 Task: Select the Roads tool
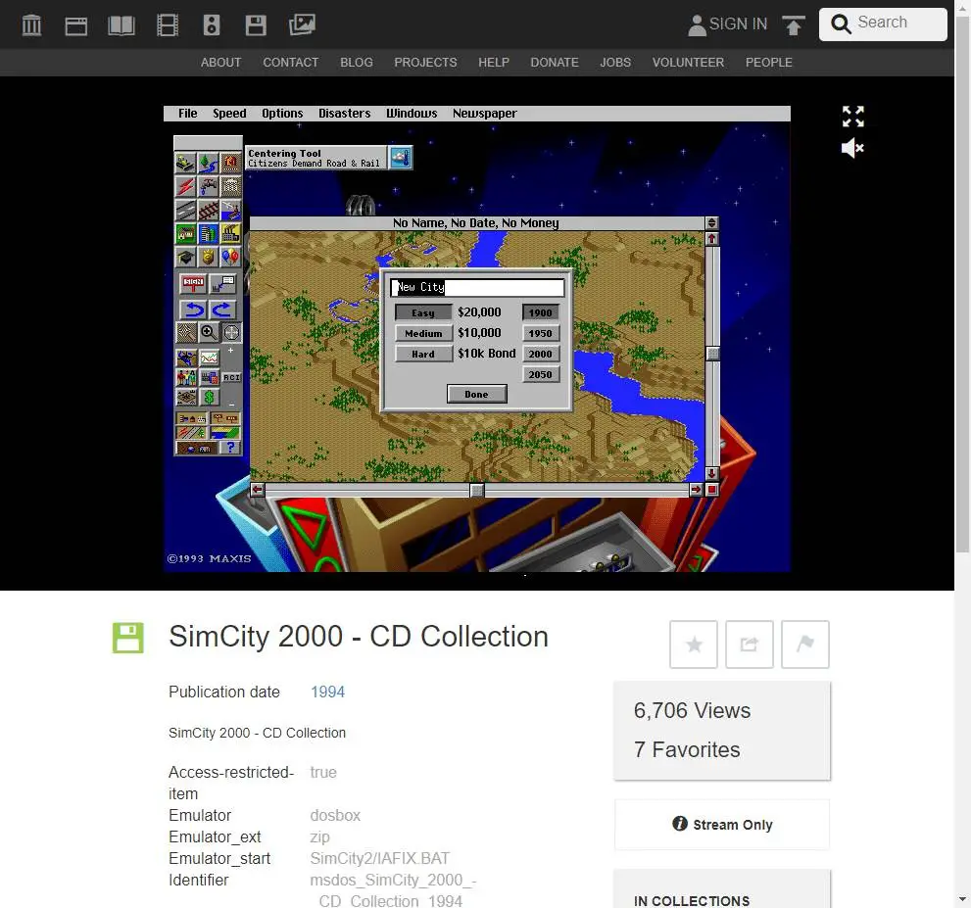(x=185, y=210)
